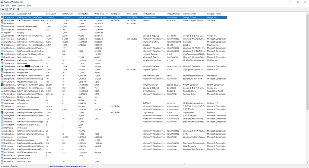This screenshot has height=168, width=309.
Task: Click the nvcontainer NVIDIA icon
Action: pos(2,85)
